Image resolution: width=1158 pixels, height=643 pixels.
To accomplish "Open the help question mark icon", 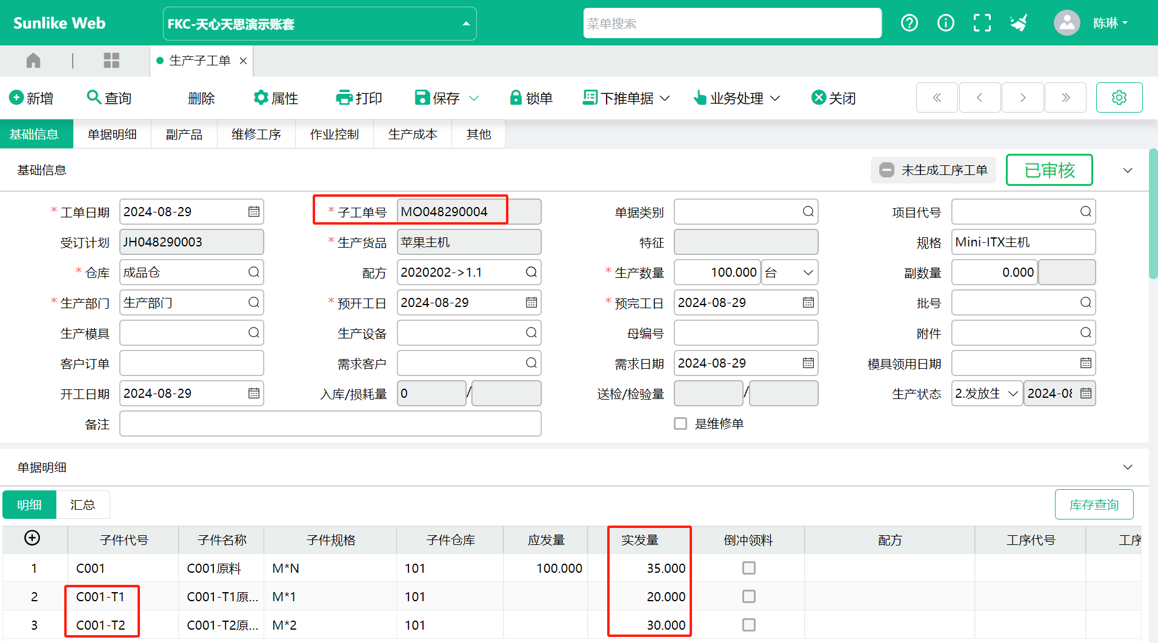I will pos(909,23).
